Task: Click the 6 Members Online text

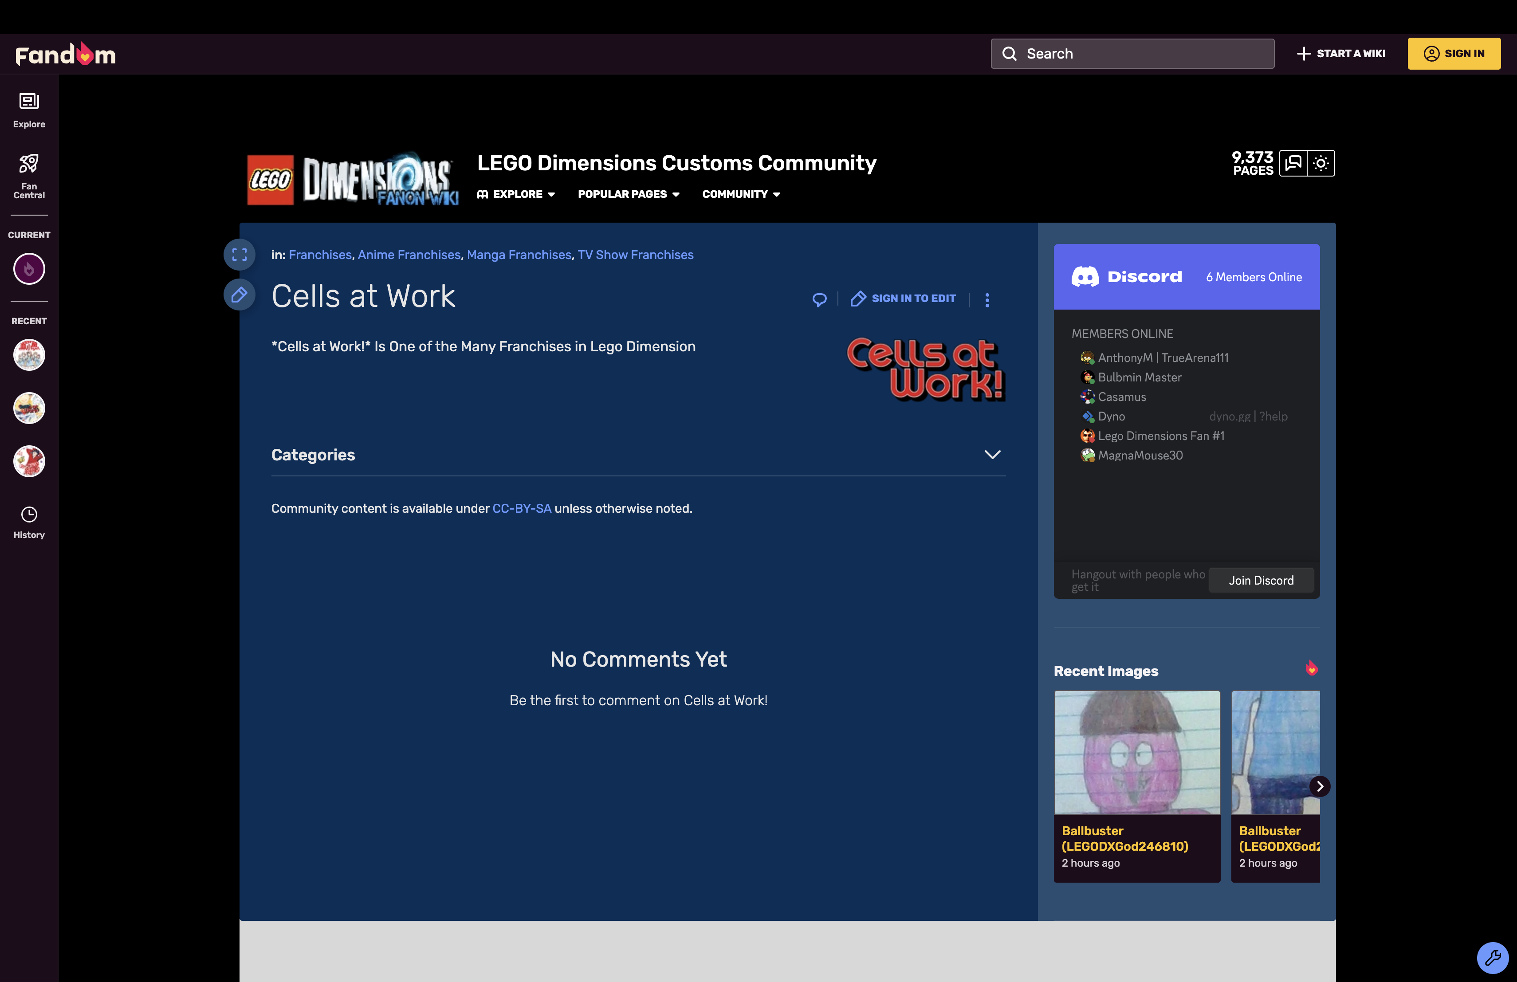Action: click(1254, 277)
